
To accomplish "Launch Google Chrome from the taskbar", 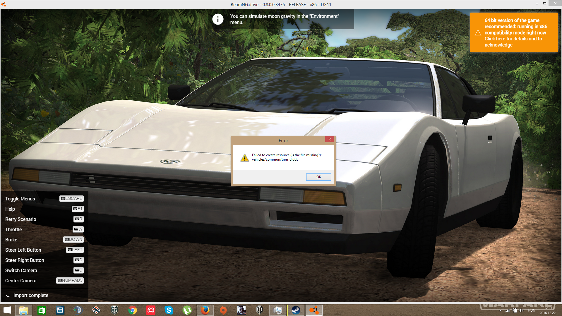I will click(133, 310).
